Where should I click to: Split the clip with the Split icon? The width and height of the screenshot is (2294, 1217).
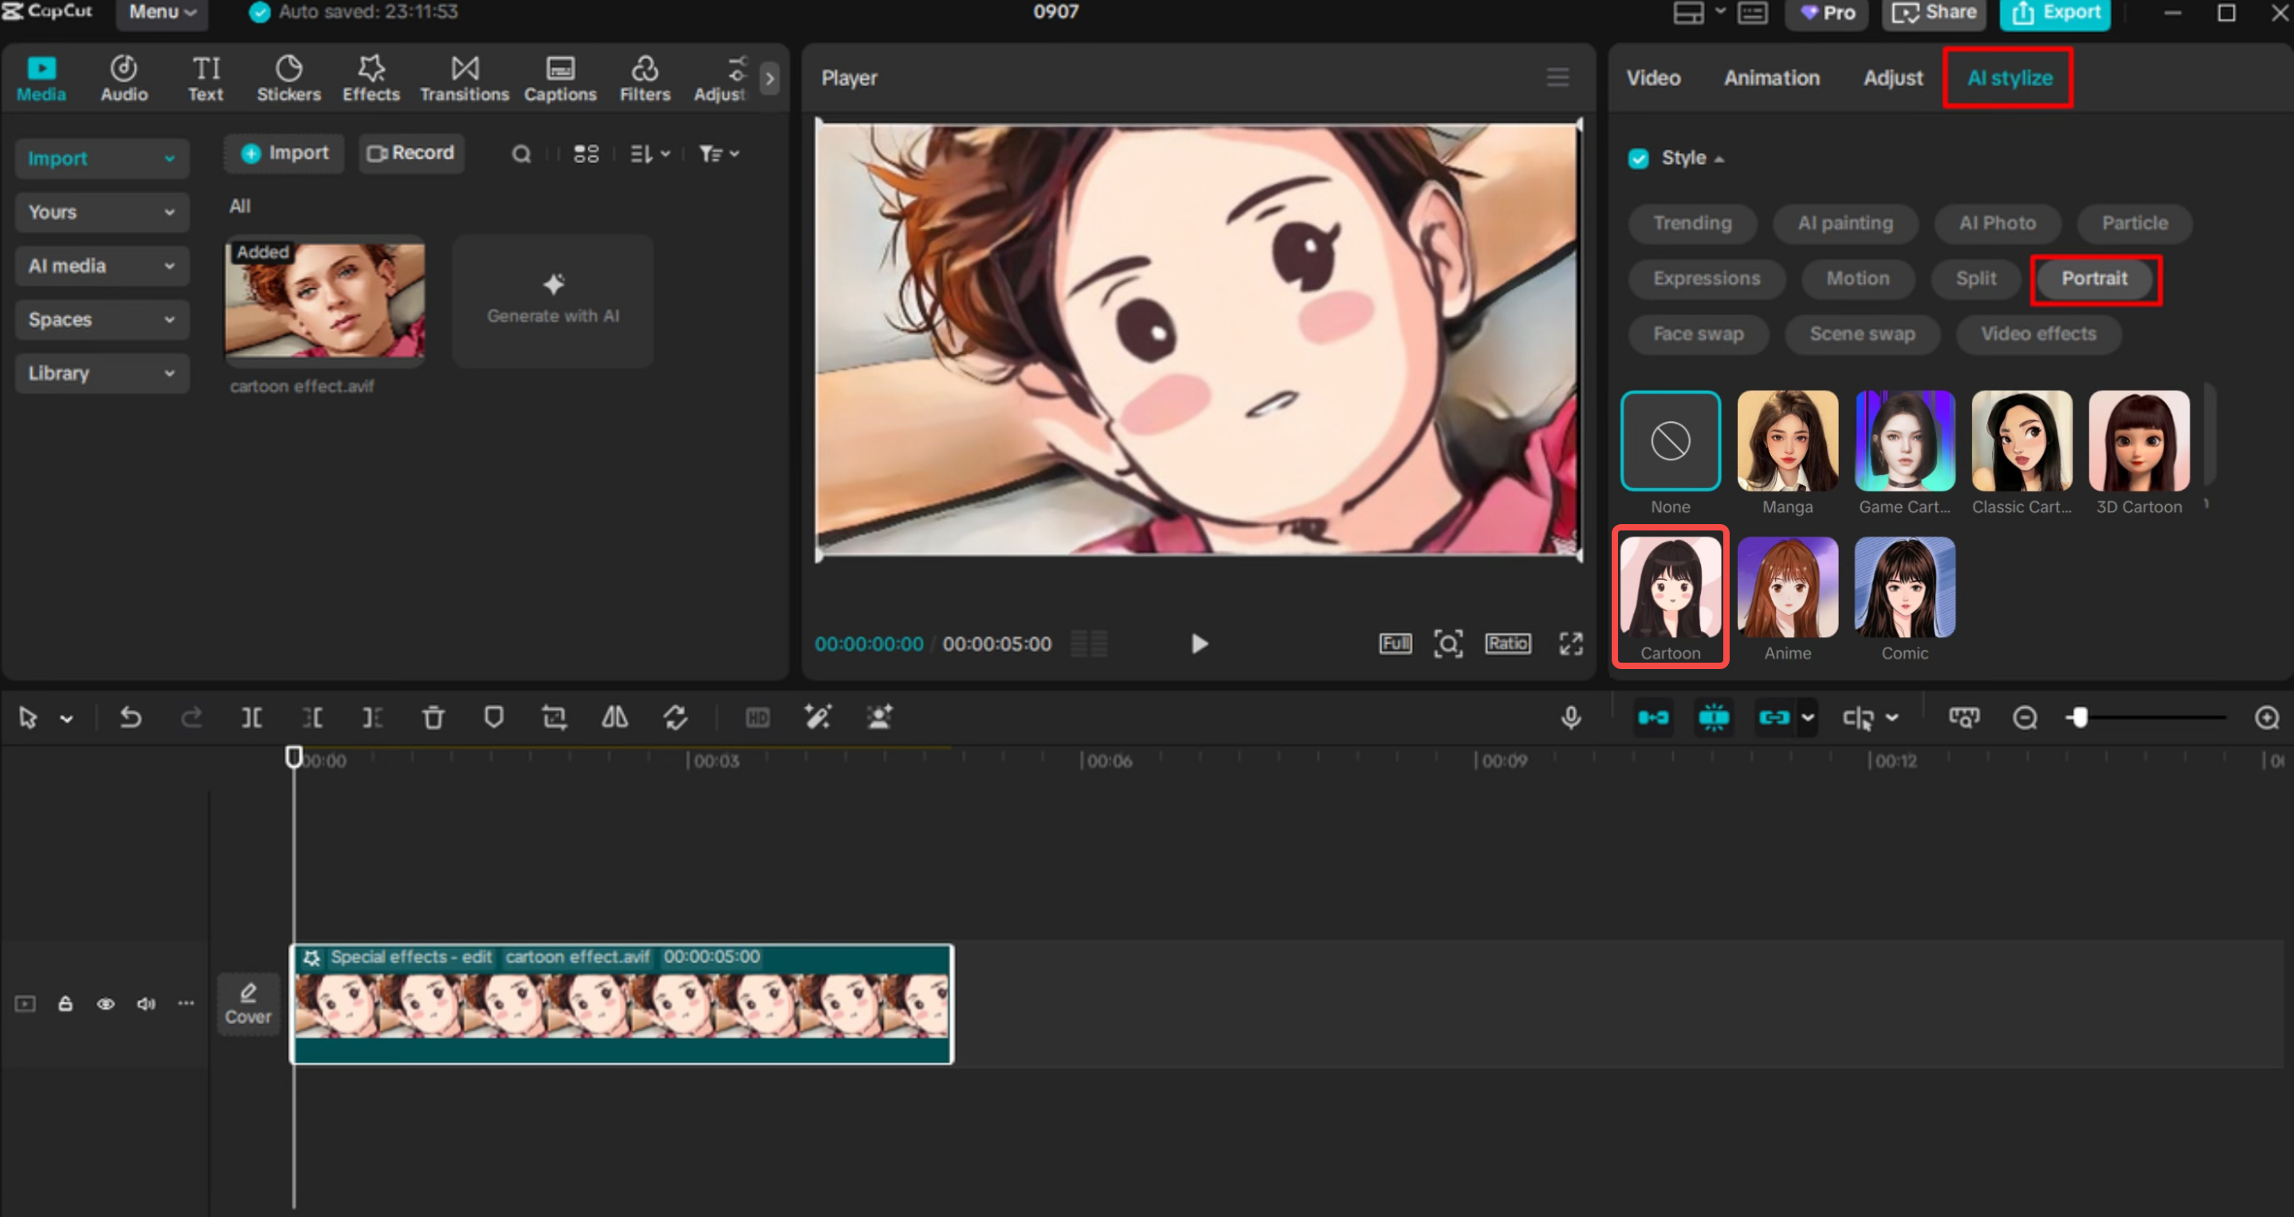click(x=252, y=717)
